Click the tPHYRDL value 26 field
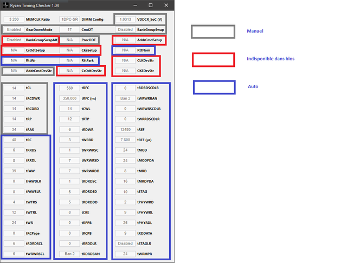Screen dimensions: 347x263 125,223
